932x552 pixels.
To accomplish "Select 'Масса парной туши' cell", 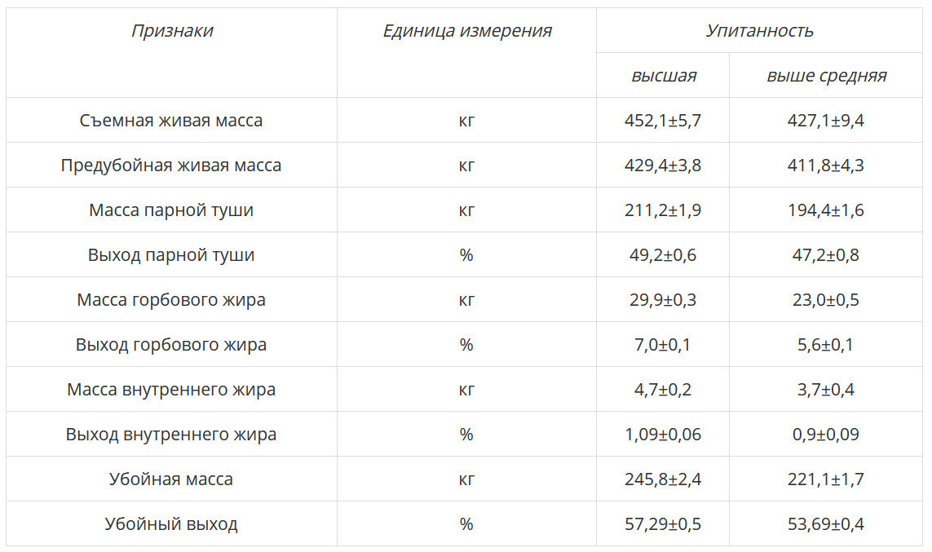I will tap(171, 210).
